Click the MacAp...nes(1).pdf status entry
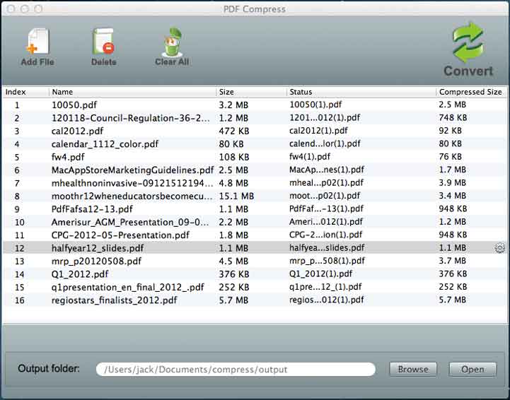Screen dimensions: 510x400 point(327,170)
